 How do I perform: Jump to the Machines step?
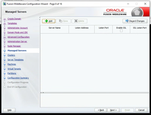coord(12,64)
